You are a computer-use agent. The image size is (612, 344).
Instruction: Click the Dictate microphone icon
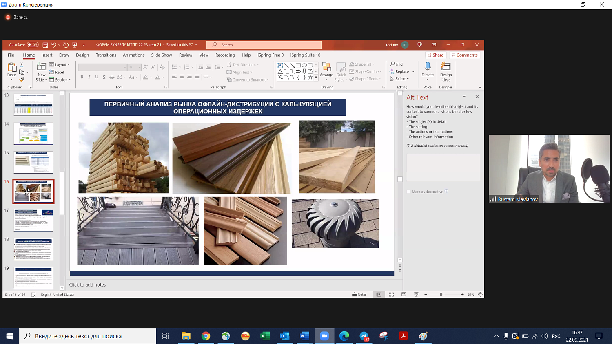tap(428, 66)
